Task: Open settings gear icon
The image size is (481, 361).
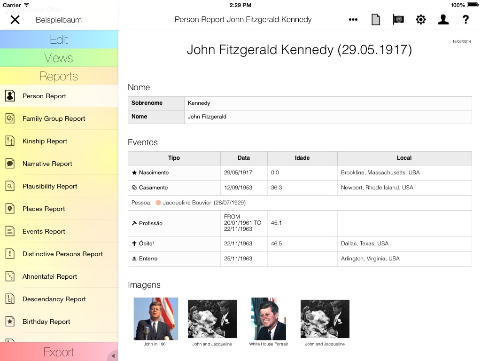Action: click(x=420, y=20)
